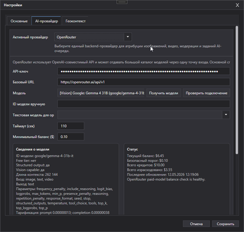The image size is (244, 232).
Task: Click the ID модели вручную input field
Action: pos(143,104)
